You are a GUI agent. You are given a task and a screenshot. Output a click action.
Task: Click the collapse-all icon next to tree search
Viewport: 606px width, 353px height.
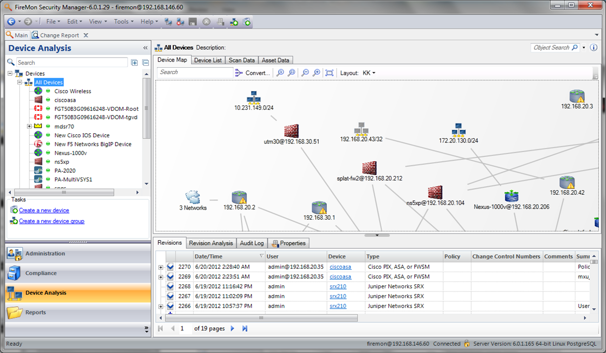coord(146,63)
